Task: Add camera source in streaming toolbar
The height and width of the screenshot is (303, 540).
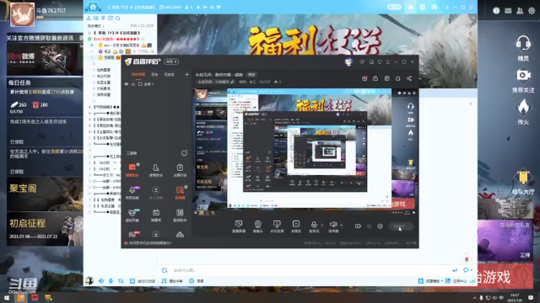Action: pos(257,226)
